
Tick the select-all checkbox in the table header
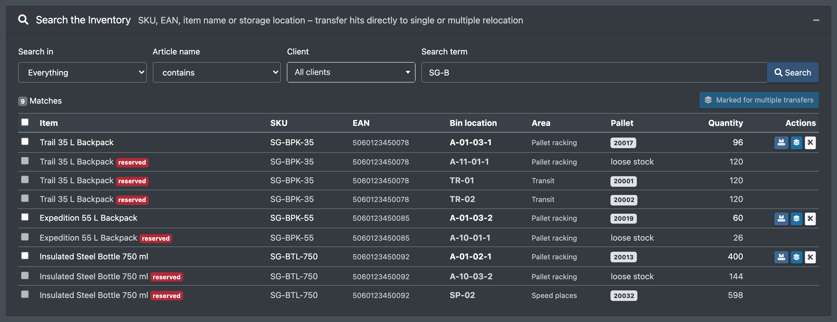coord(25,122)
